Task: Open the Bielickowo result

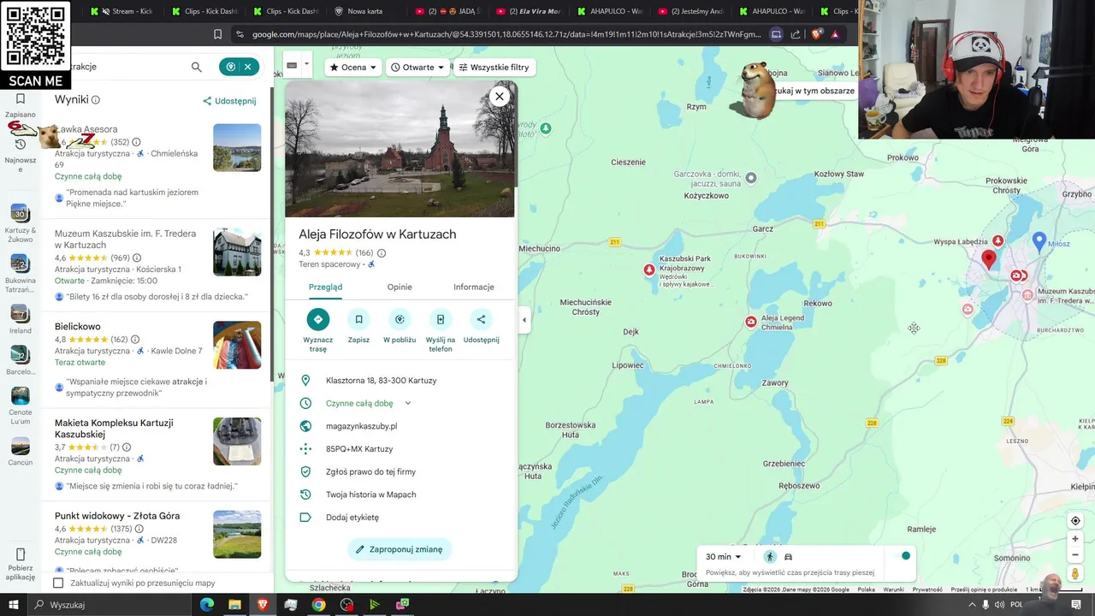Action: pyautogui.click(x=157, y=359)
